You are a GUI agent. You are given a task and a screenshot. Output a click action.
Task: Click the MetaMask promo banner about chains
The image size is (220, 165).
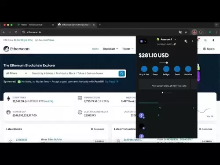pos(165,84)
